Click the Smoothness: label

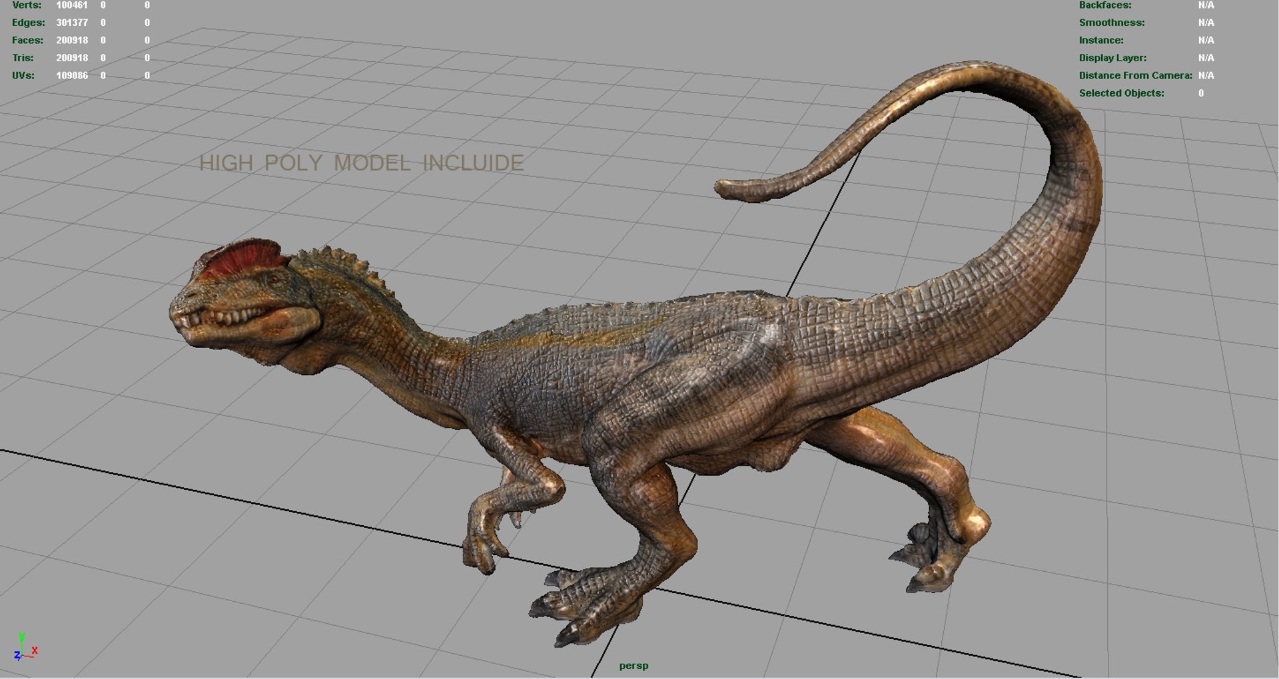[1112, 23]
